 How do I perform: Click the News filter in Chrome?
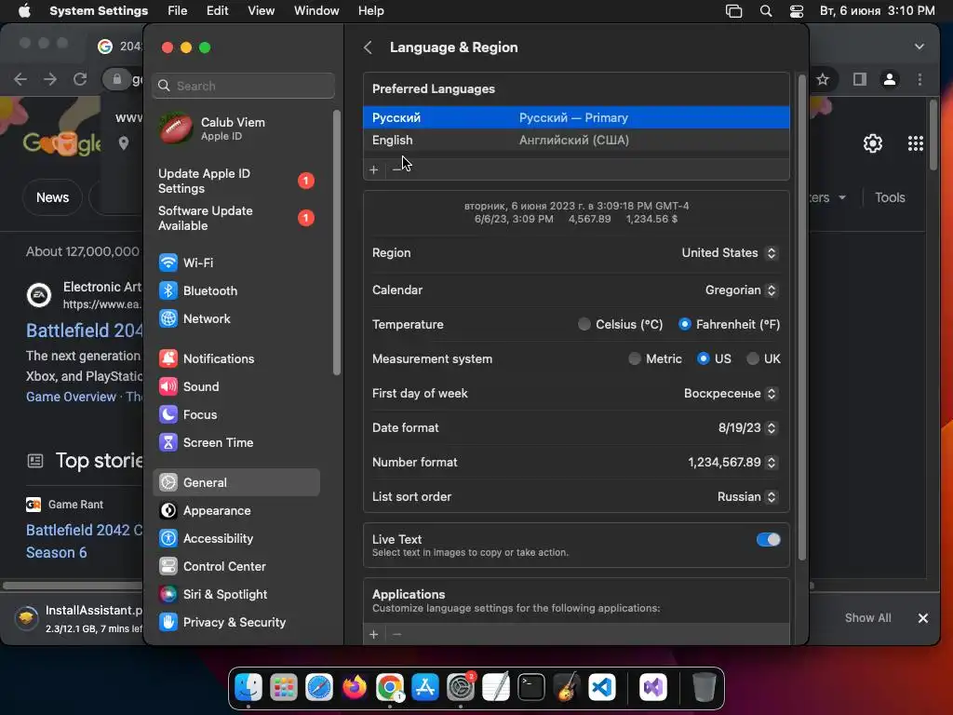pyautogui.click(x=52, y=197)
